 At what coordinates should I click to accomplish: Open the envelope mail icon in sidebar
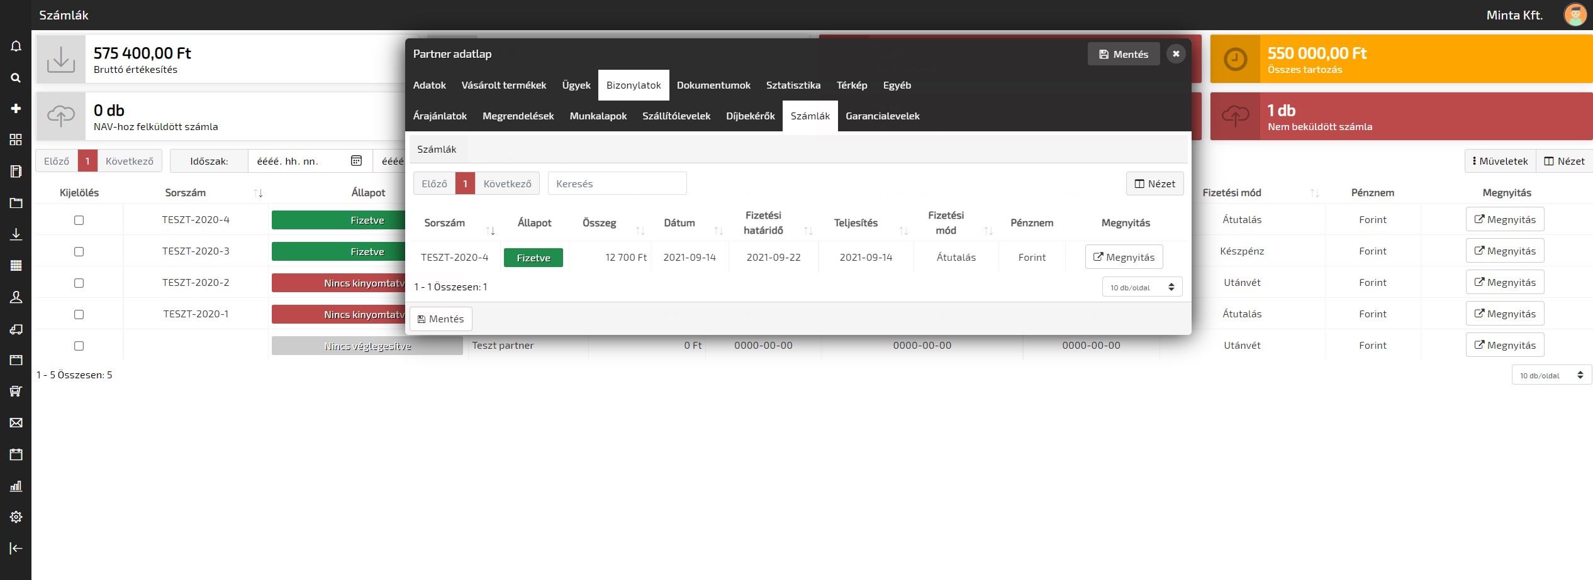pos(16,423)
